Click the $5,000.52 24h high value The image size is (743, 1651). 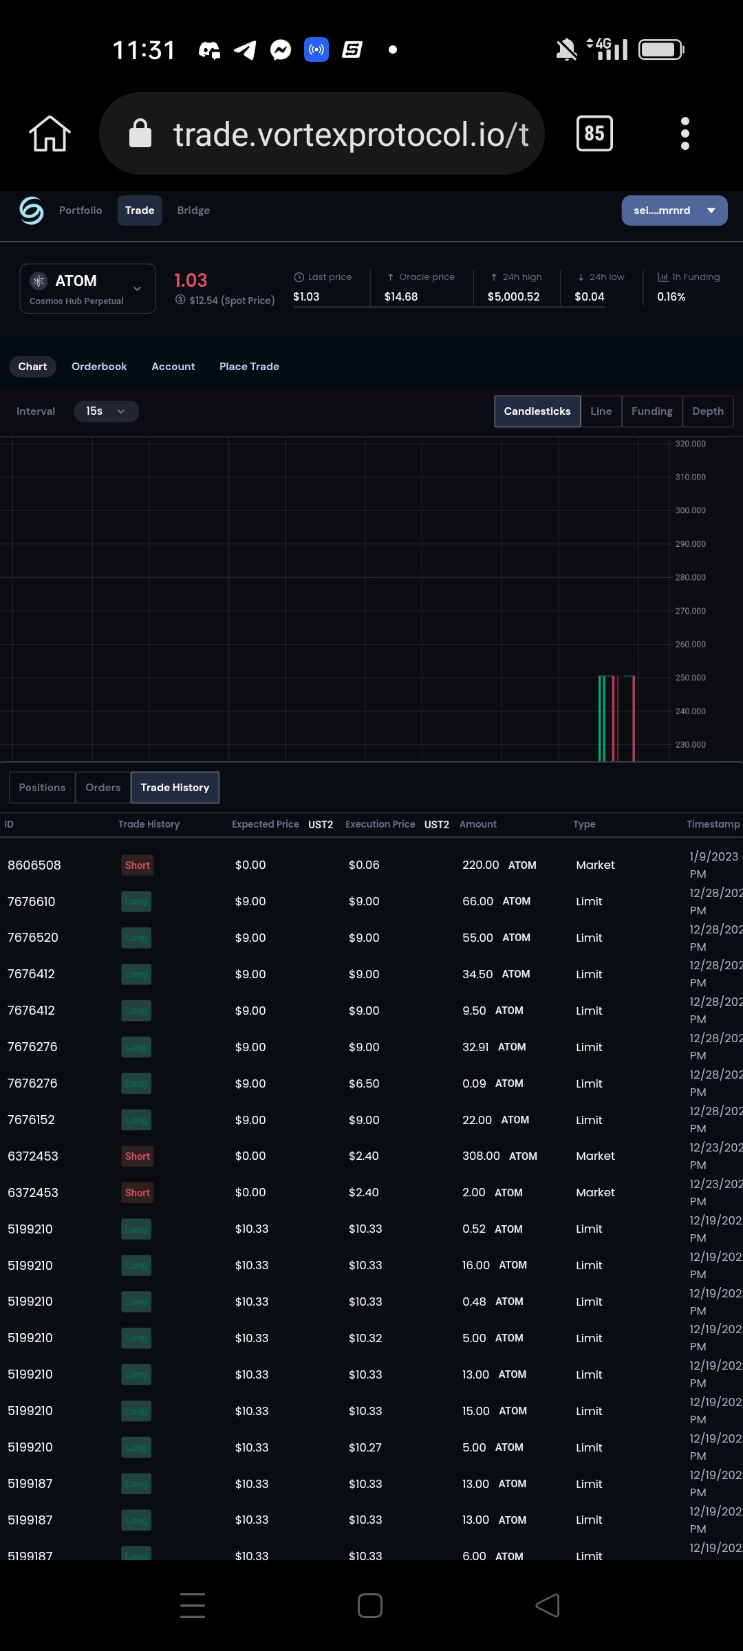coord(513,296)
